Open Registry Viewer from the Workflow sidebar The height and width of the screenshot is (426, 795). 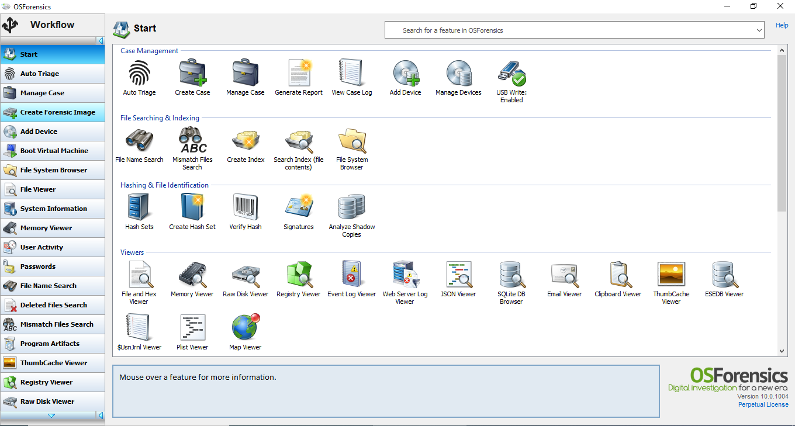[x=53, y=382]
